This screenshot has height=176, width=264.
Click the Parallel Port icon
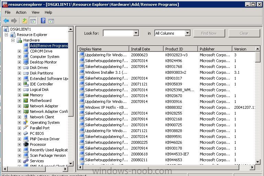(25, 128)
